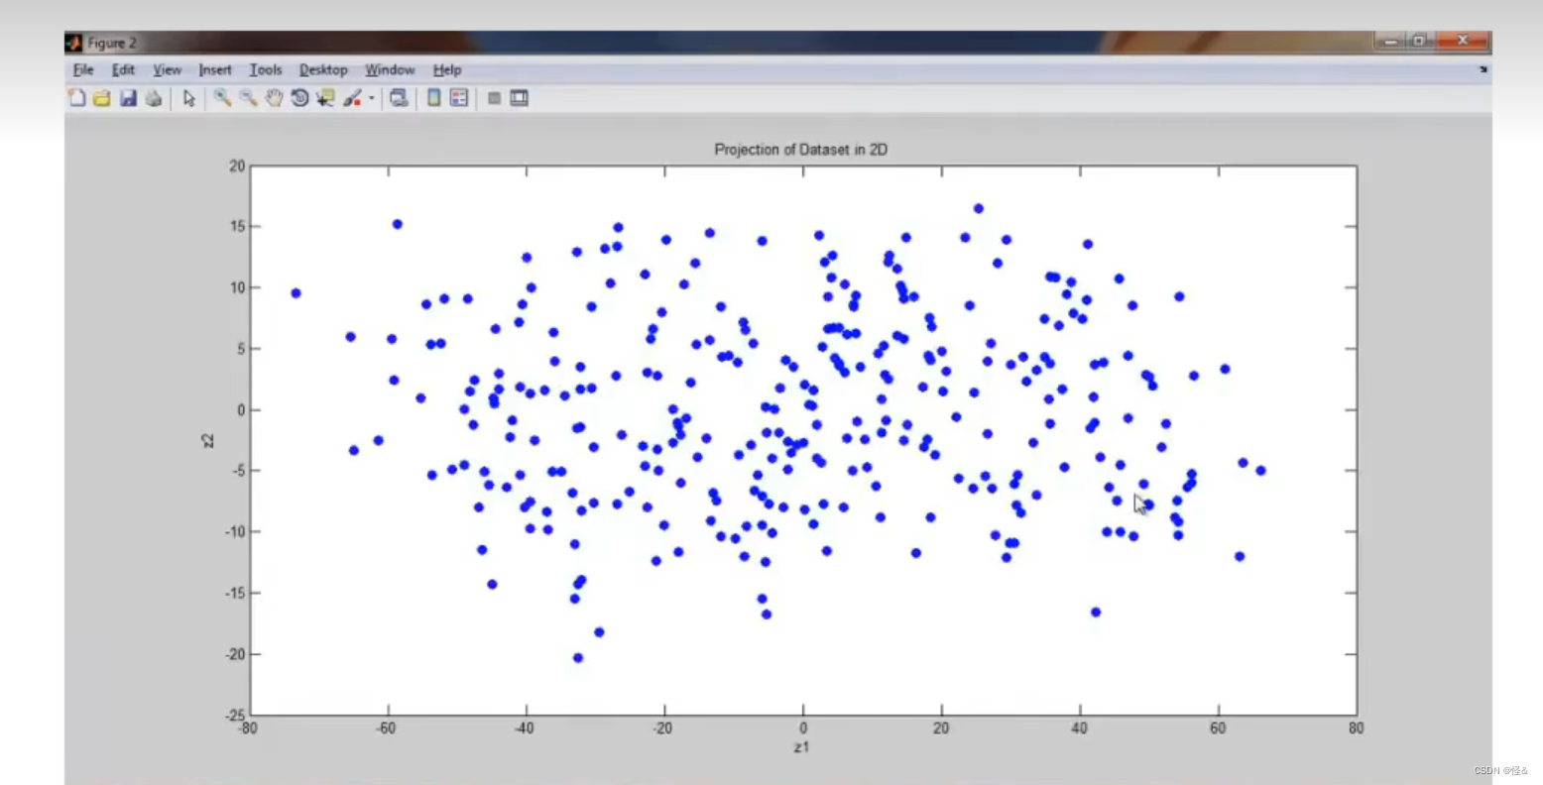Save the figure using the floppy disk icon

[128, 98]
